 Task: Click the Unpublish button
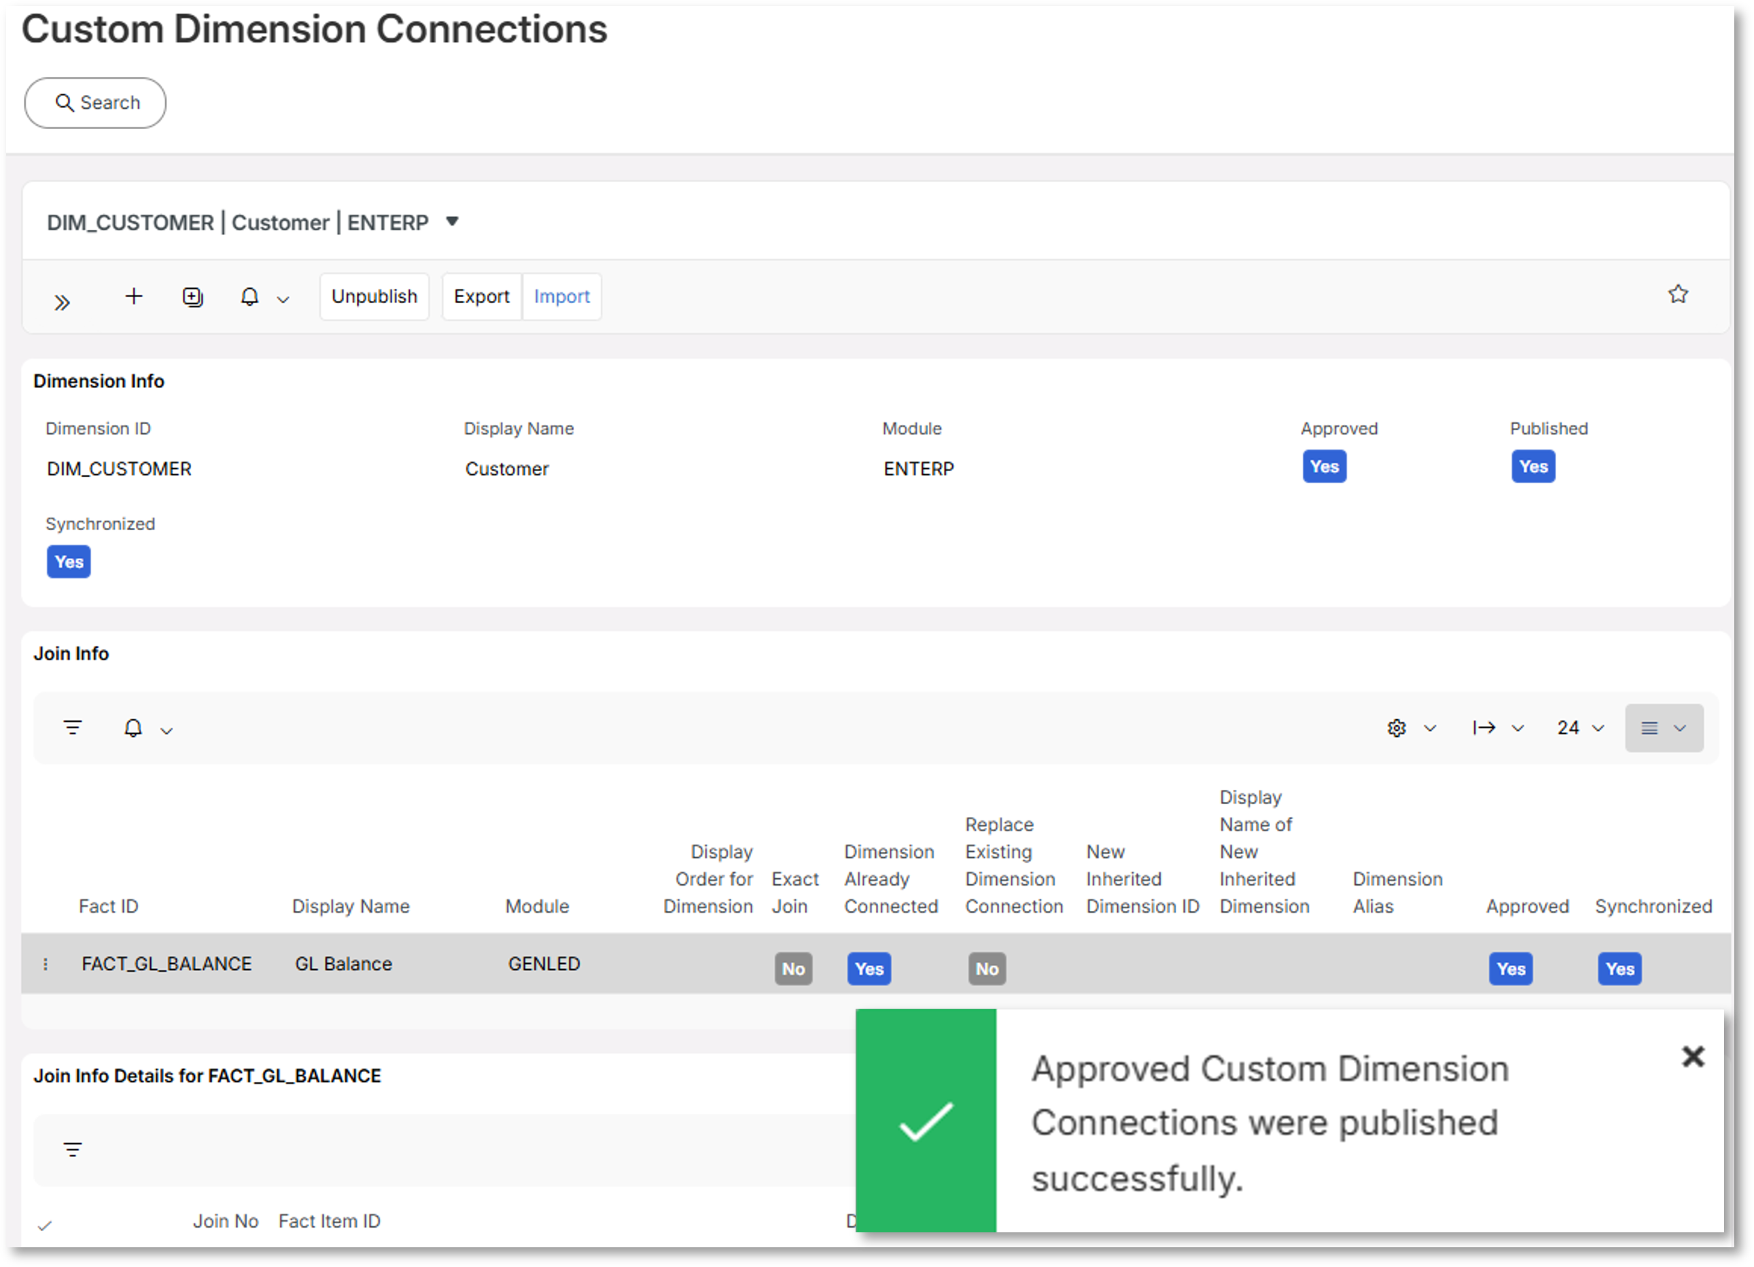click(374, 296)
